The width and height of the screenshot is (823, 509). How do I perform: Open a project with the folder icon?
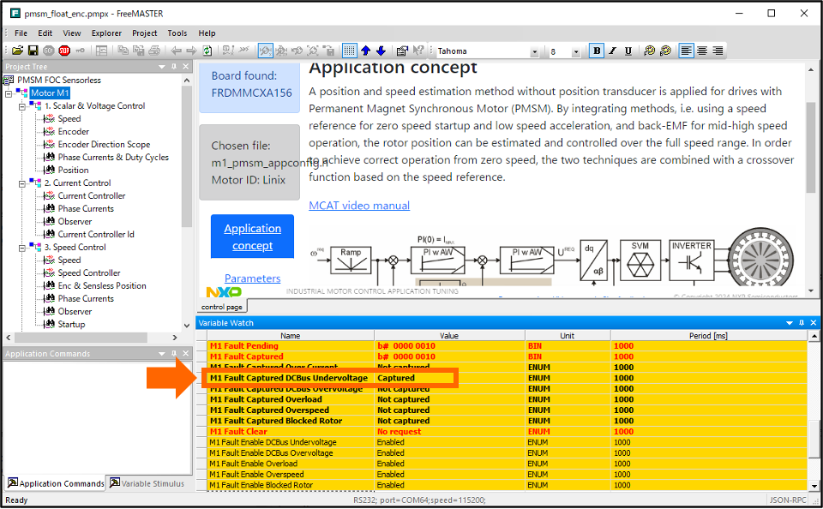tap(17, 51)
